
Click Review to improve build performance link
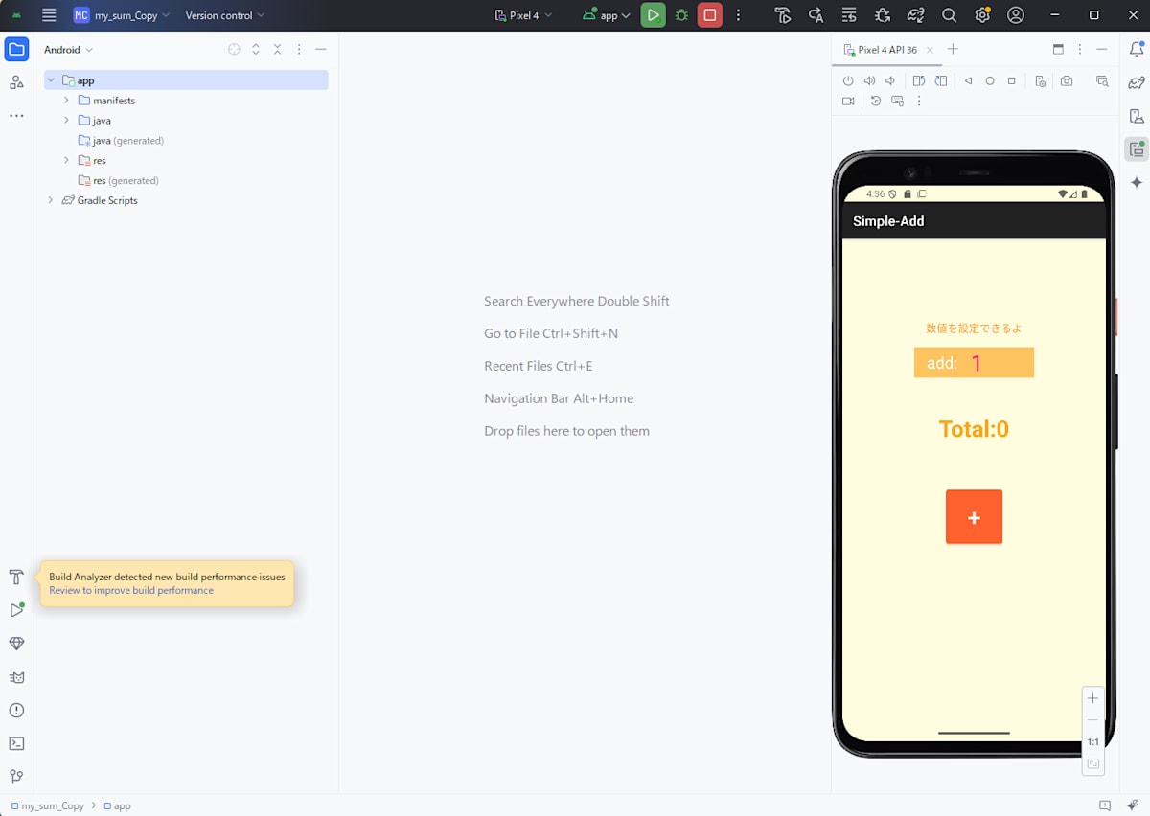pos(131,591)
